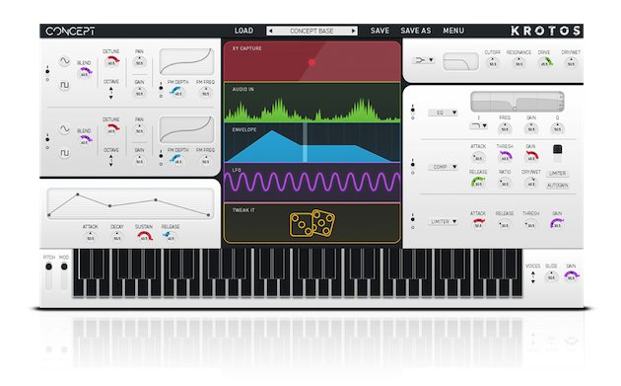Flip the compressor black on/off switch

coord(557,154)
